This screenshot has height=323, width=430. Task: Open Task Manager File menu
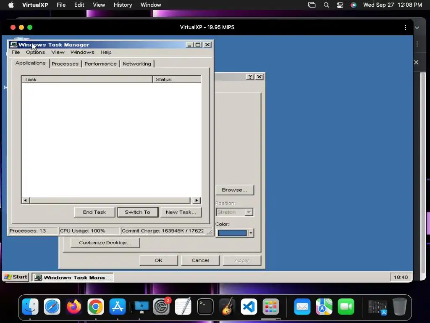(16, 52)
